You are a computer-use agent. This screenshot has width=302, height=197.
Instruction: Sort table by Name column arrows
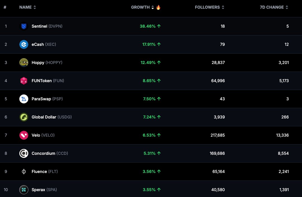point(35,7)
